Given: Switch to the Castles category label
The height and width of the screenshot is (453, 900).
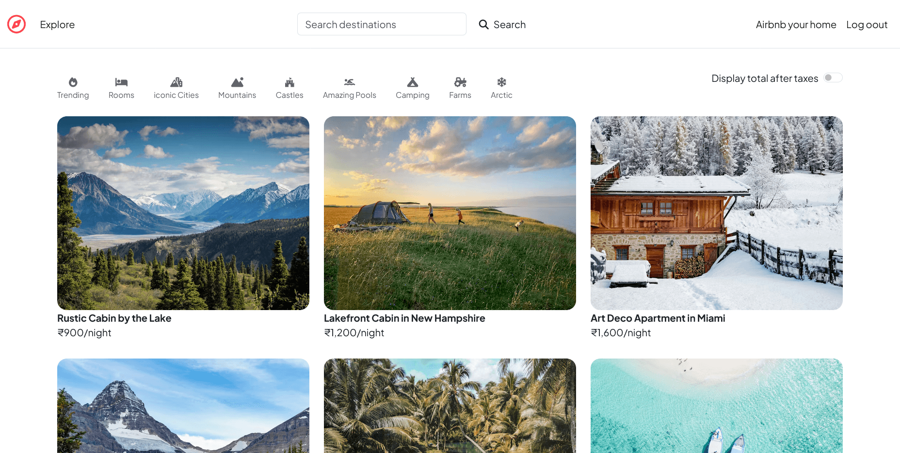Looking at the screenshot, I should 289,95.
